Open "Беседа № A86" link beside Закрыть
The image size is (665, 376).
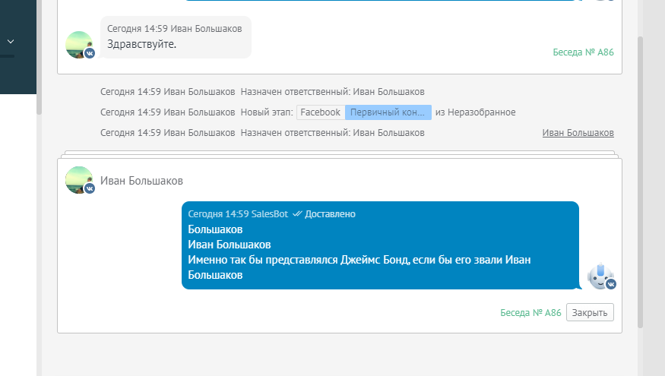[530, 313]
